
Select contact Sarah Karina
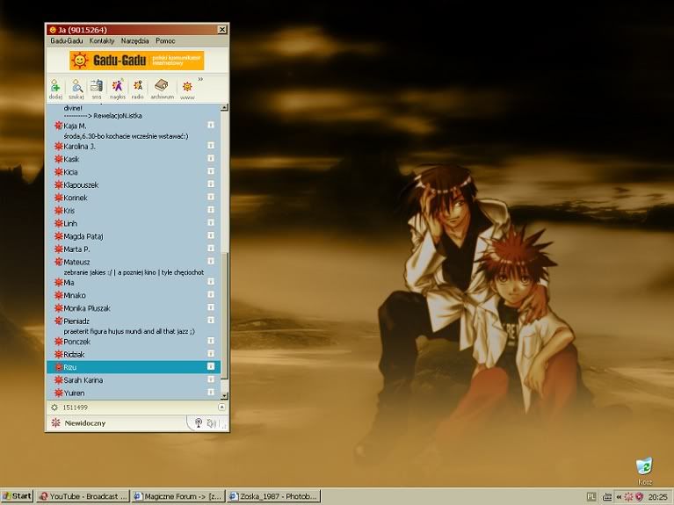coord(83,380)
